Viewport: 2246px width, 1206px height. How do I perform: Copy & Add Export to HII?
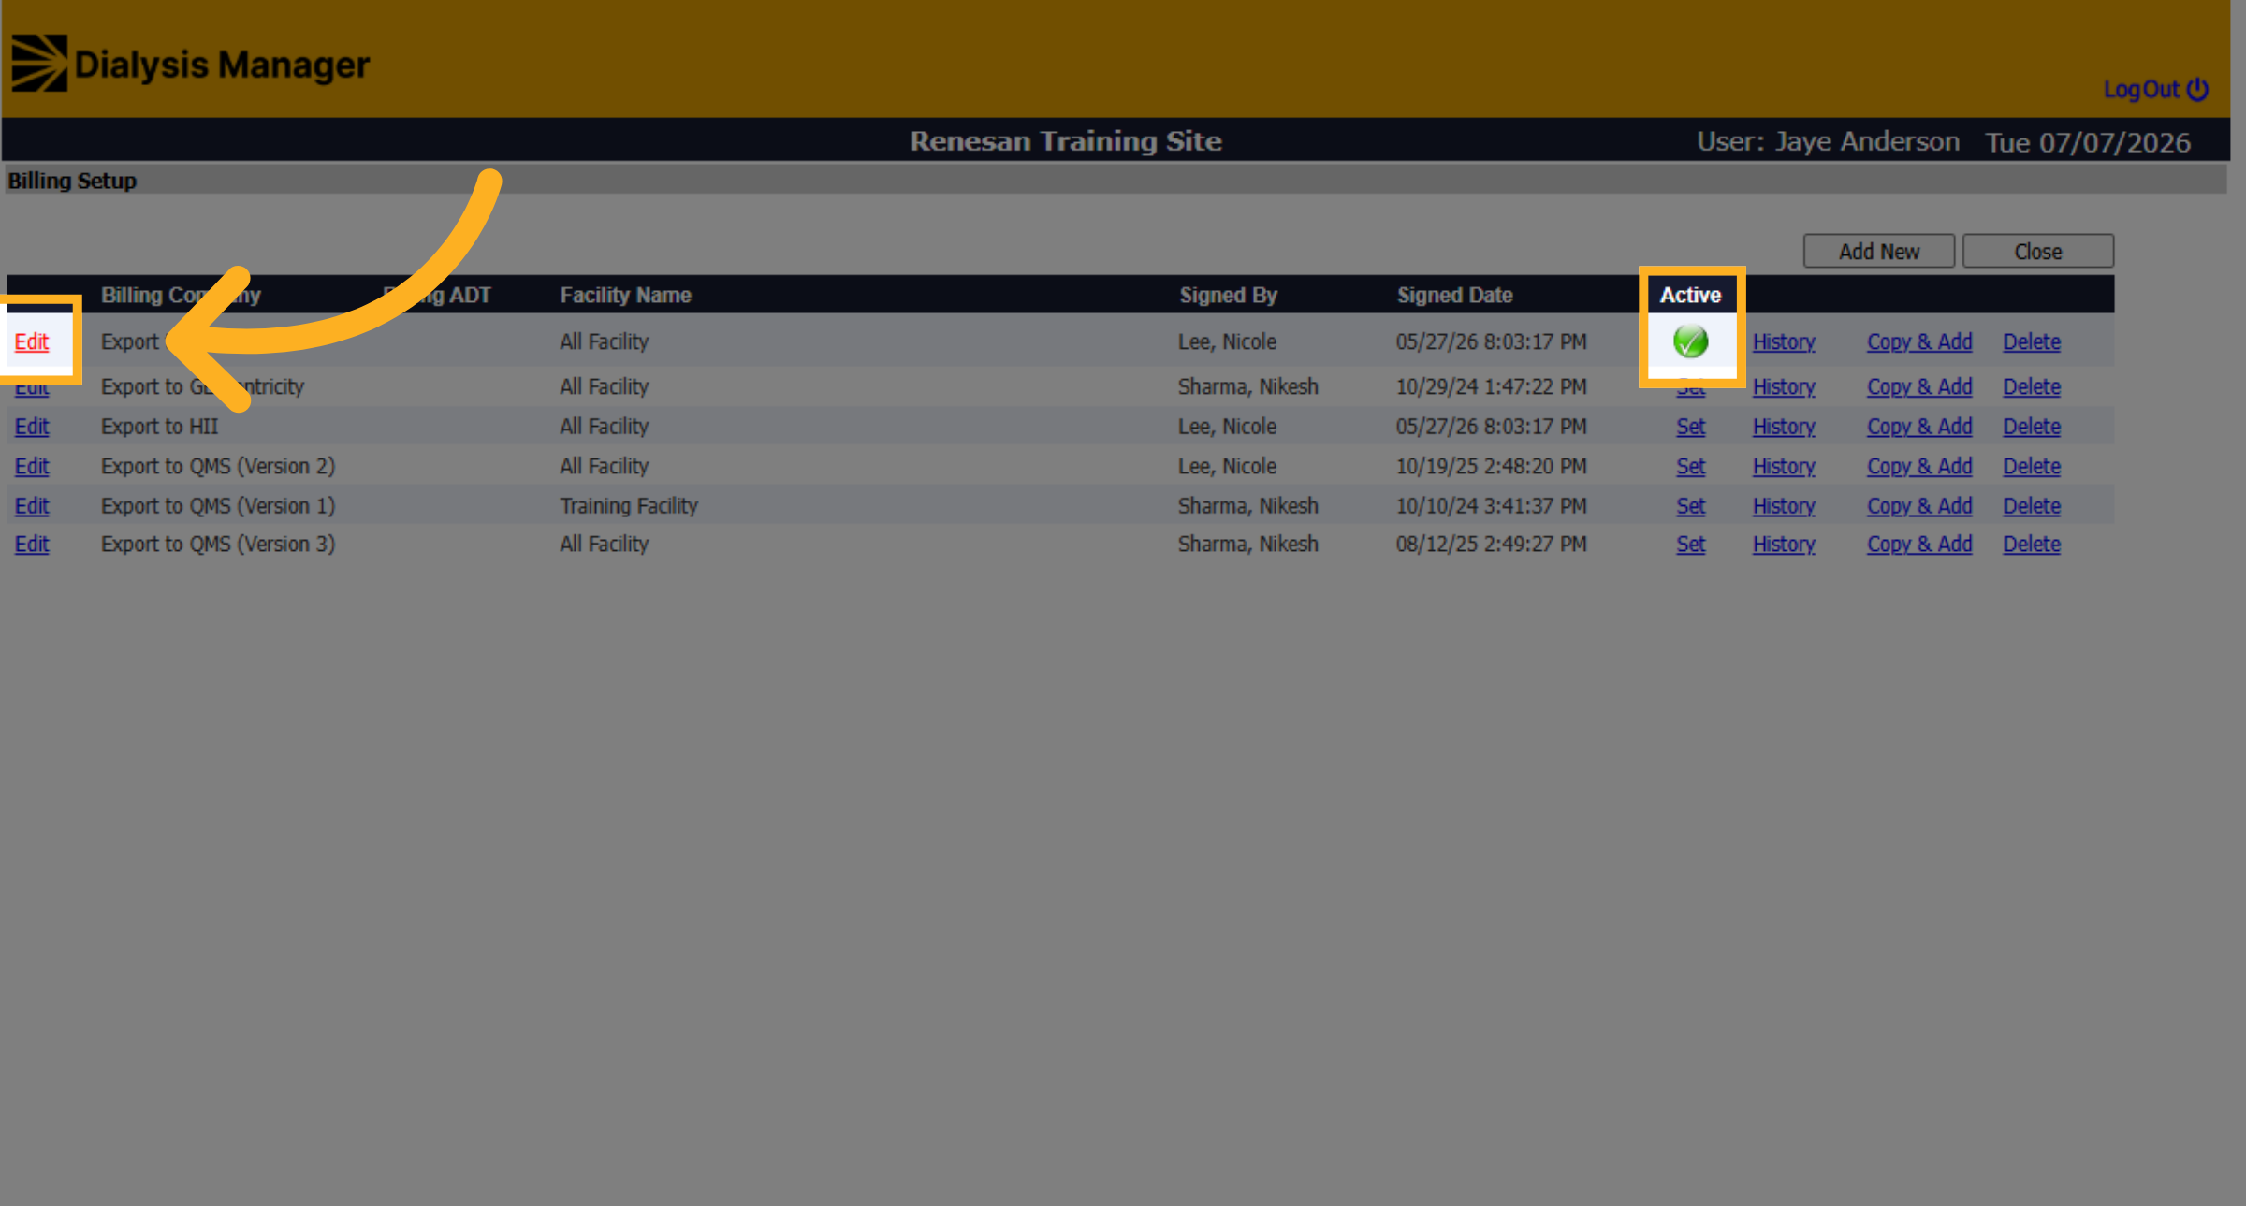click(1919, 426)
